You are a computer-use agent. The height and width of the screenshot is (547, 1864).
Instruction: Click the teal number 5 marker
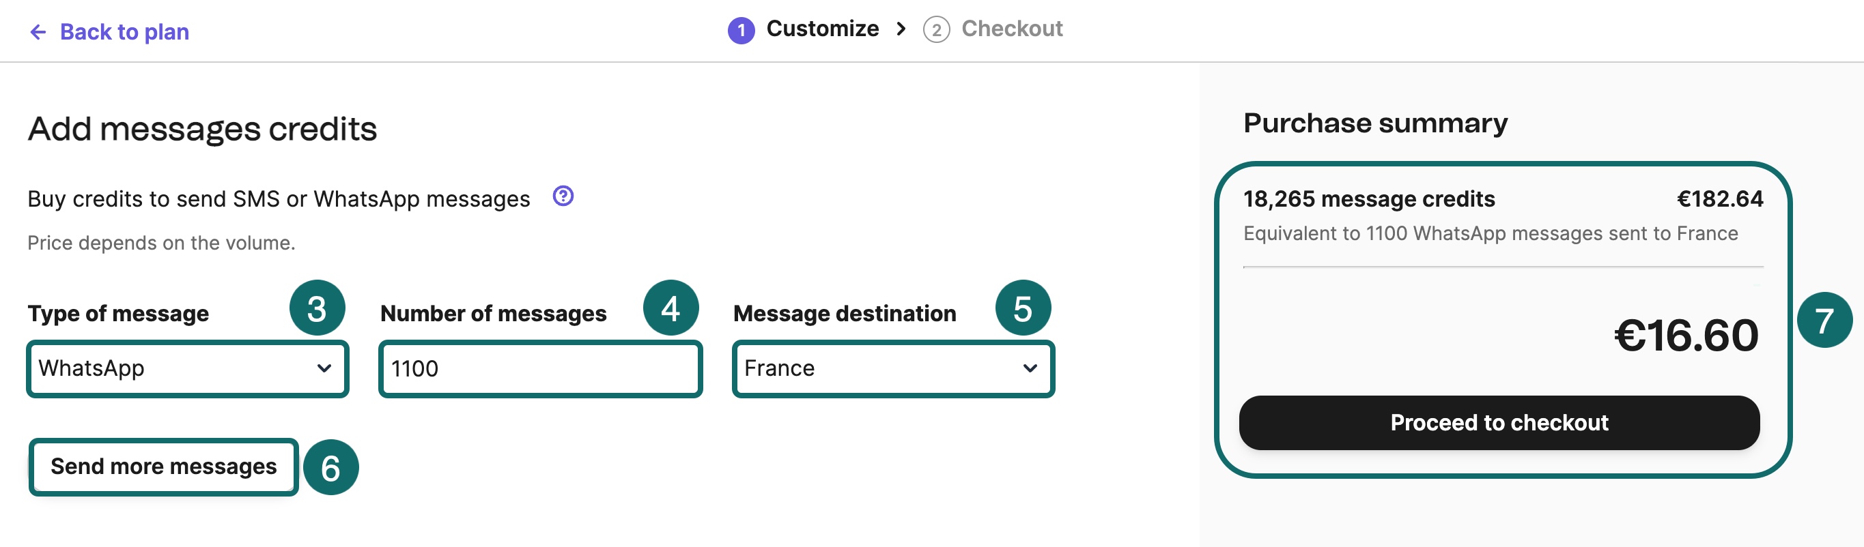[1022, 308]
